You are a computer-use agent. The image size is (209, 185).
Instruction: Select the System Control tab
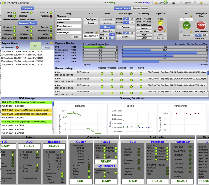pos(123,8)
